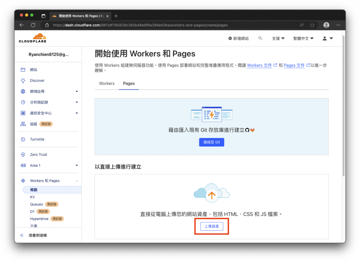Open KV in the sidebar

click(x=32, y=197)
